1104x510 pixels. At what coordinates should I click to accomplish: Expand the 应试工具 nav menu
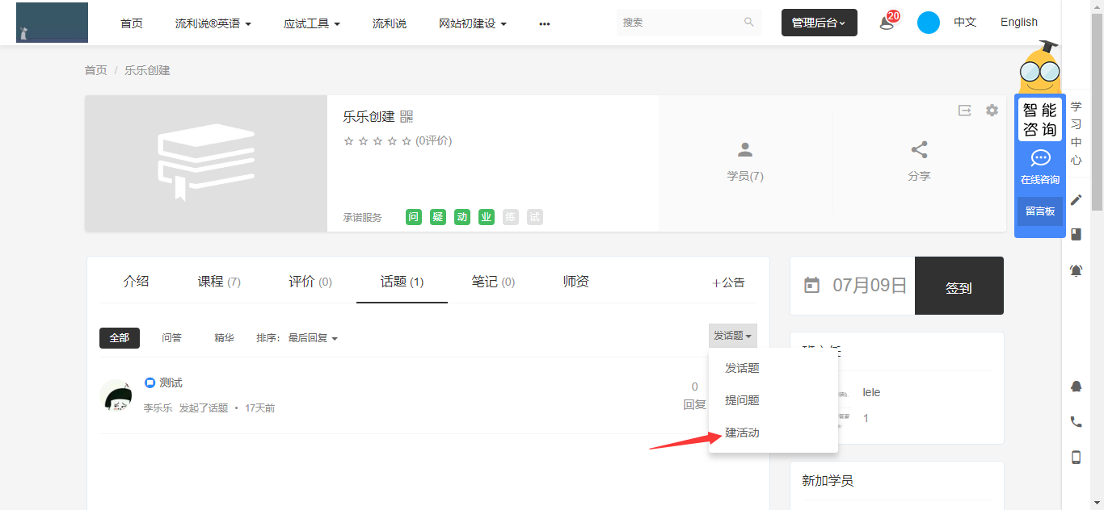[311, 23]
